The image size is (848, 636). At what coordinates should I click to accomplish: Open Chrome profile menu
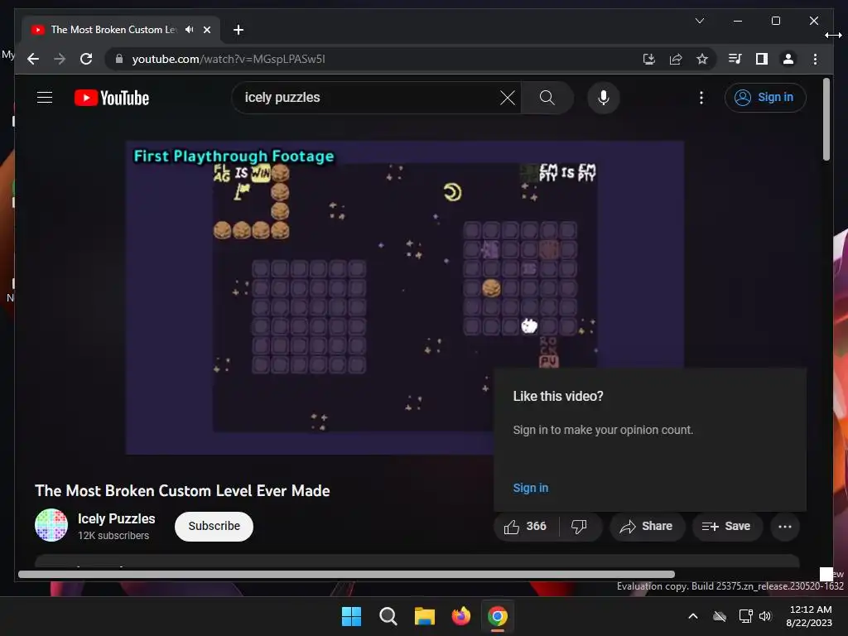pyautogui.click(x=788, y=59)
